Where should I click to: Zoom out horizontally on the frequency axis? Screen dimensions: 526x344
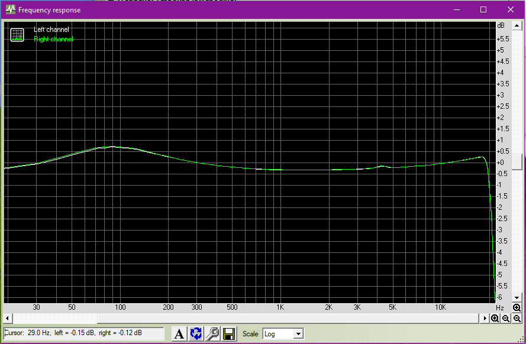506,318
